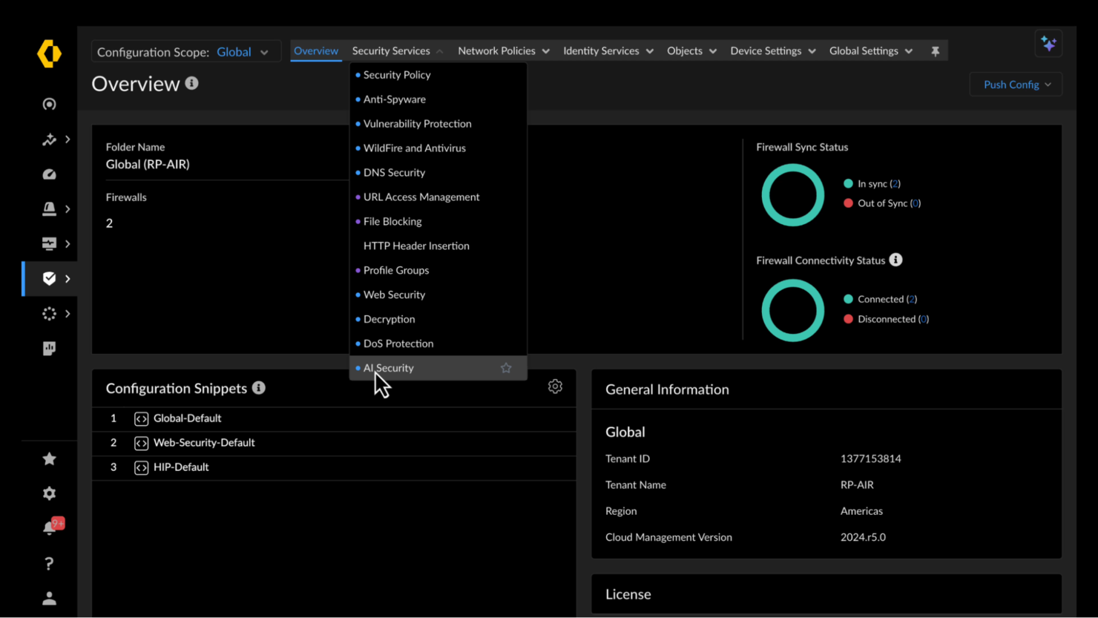Open the Workflows monitor icon in sidebar

coord(49,243)
